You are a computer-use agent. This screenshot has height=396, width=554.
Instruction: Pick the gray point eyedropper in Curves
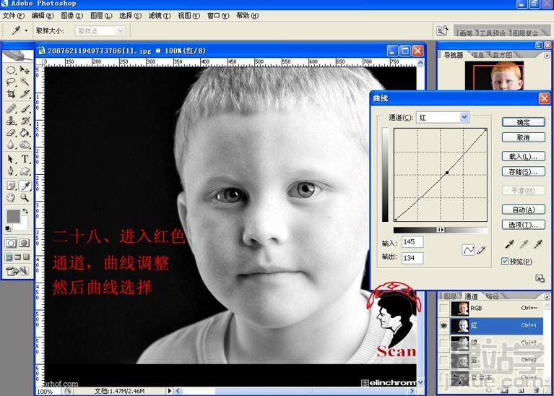(524, 244)
